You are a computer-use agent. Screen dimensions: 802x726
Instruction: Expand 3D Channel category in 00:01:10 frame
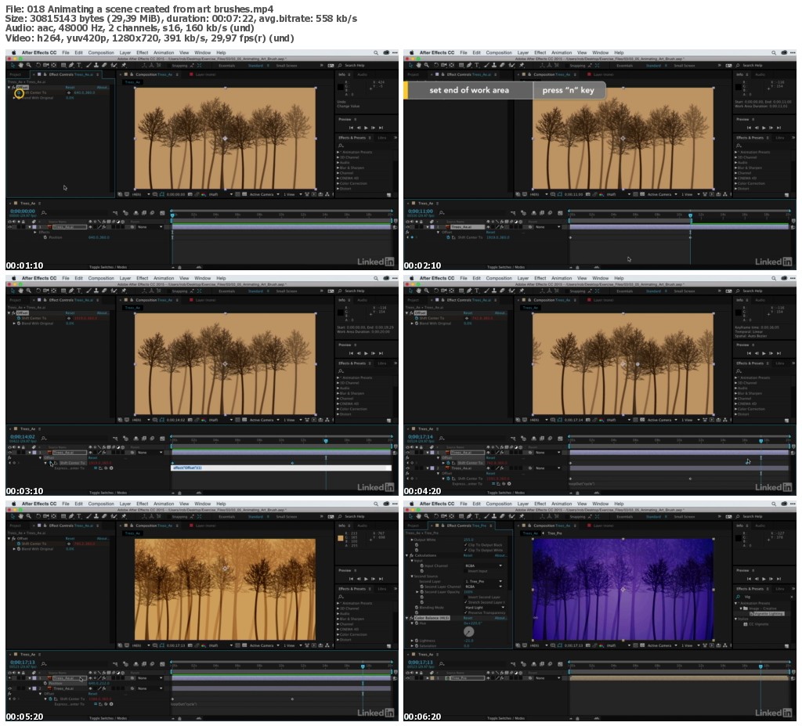tap(338, 157)
